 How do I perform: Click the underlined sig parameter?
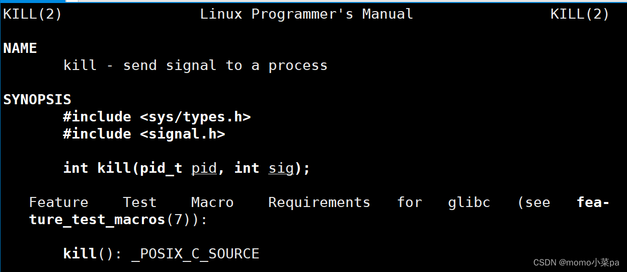[281, 168]
